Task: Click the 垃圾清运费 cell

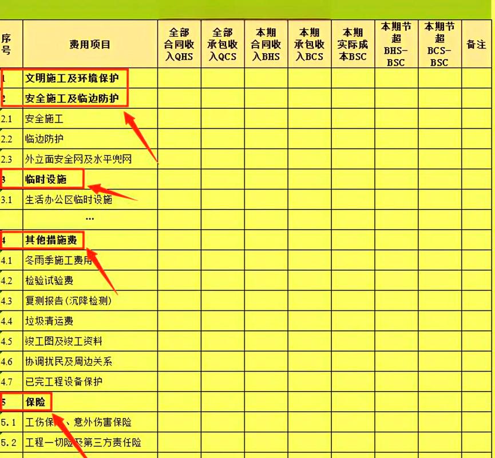Action: pyautogui.click(x=90, y=321)
